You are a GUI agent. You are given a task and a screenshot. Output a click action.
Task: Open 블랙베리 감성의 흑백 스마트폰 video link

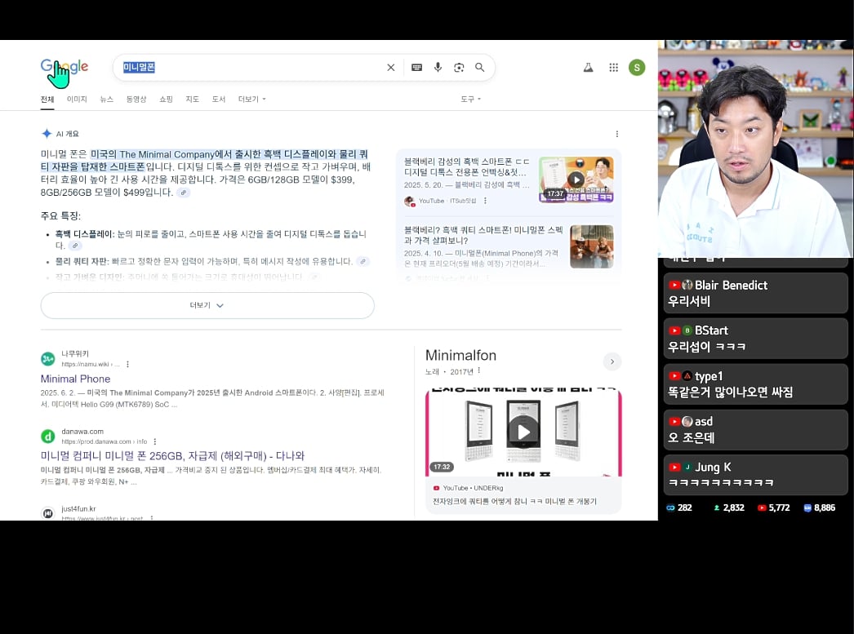tap(466, 167)
